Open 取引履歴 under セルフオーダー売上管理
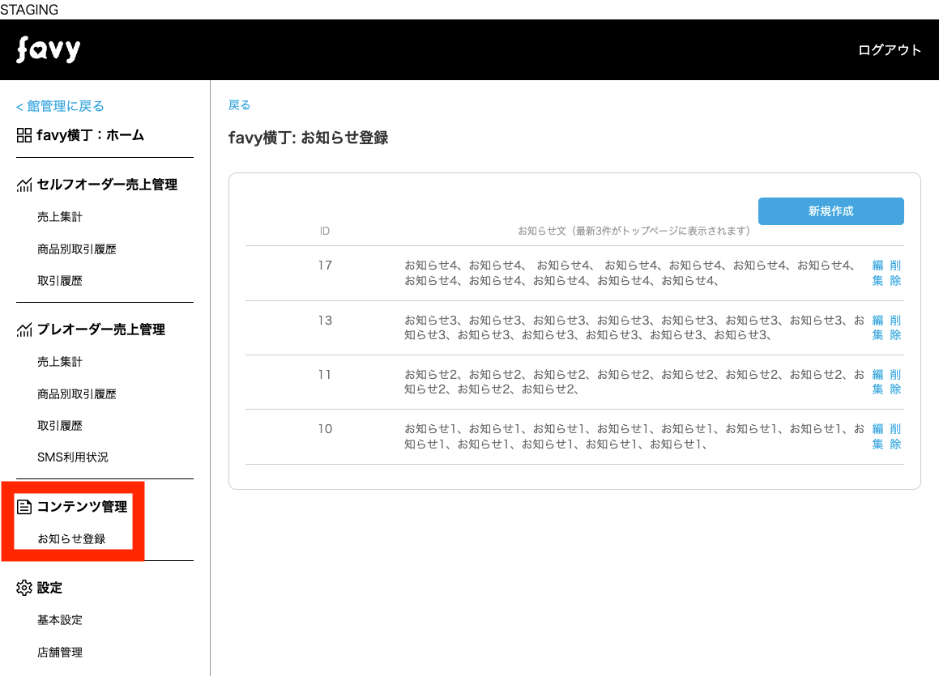Image resolution: width=939 pixels, height=676 pixels. (x=60, y=281)
